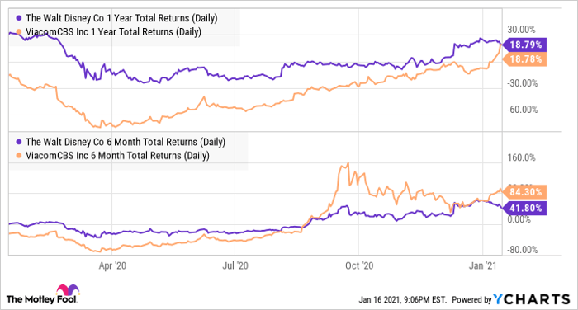This screenshot has width=578, height=310.
Task: Click The Motley Fool text logo
Action: pos(41,299)
